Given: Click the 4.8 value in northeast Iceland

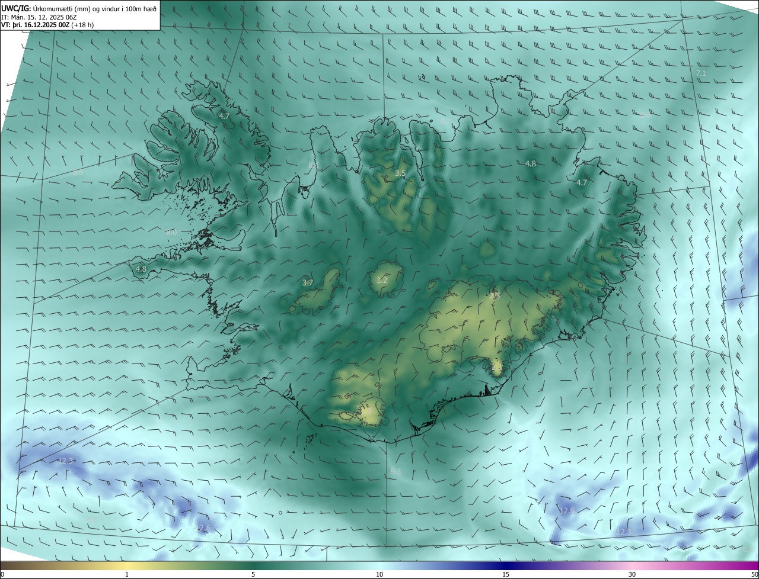Looking at the screenshot, I should click(531, 163).
